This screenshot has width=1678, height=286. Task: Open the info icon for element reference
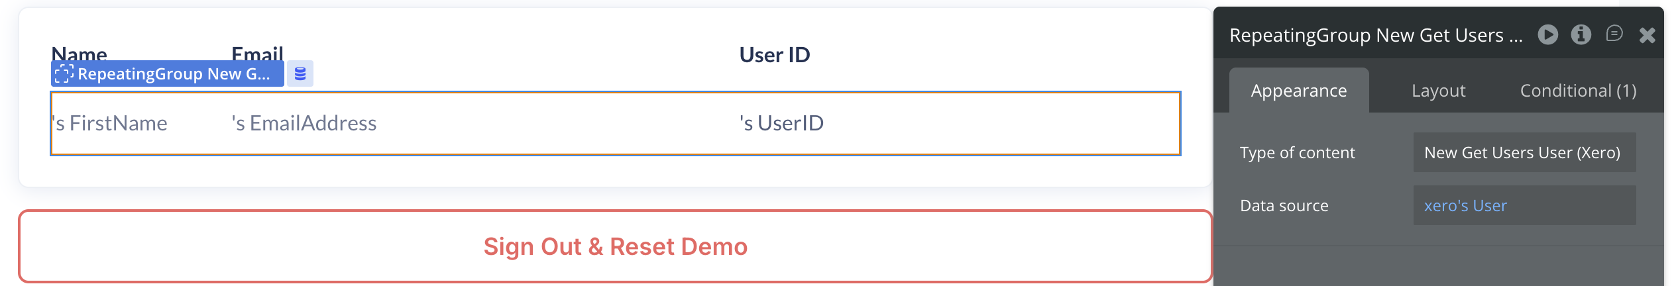1581,34
